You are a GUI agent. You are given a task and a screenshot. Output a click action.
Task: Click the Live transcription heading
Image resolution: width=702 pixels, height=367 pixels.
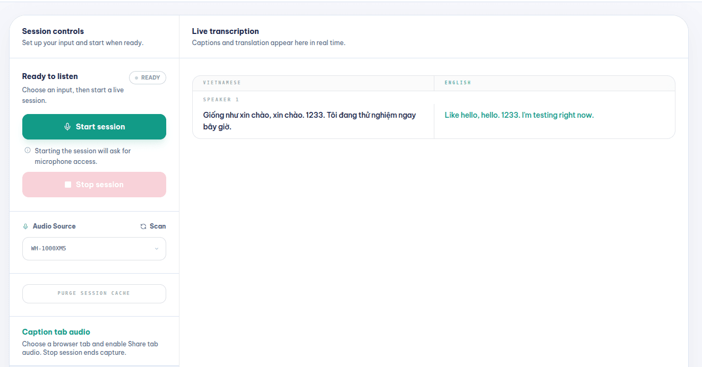tap(226, 31)
